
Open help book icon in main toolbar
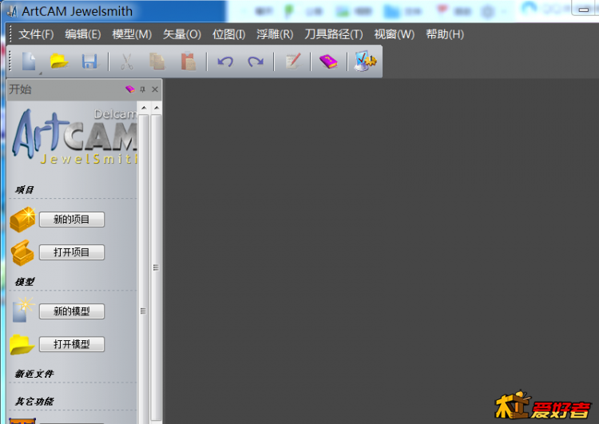(328, 61)
